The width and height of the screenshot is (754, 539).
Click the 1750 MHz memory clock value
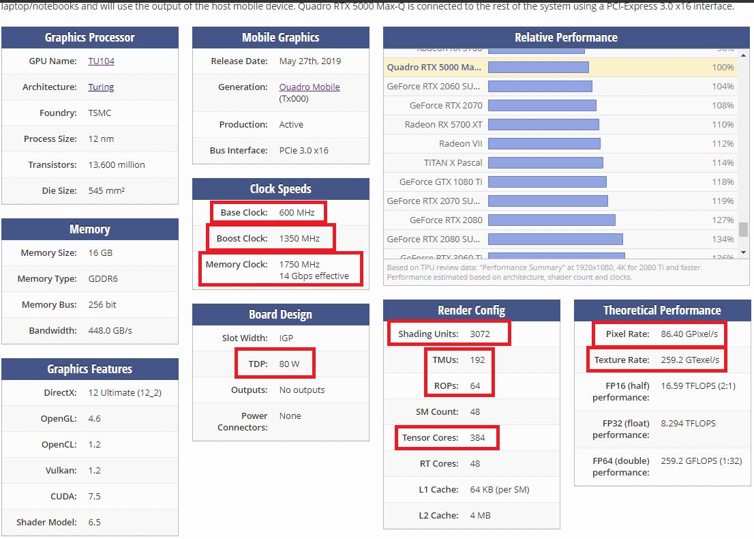(x=299, y=265)
